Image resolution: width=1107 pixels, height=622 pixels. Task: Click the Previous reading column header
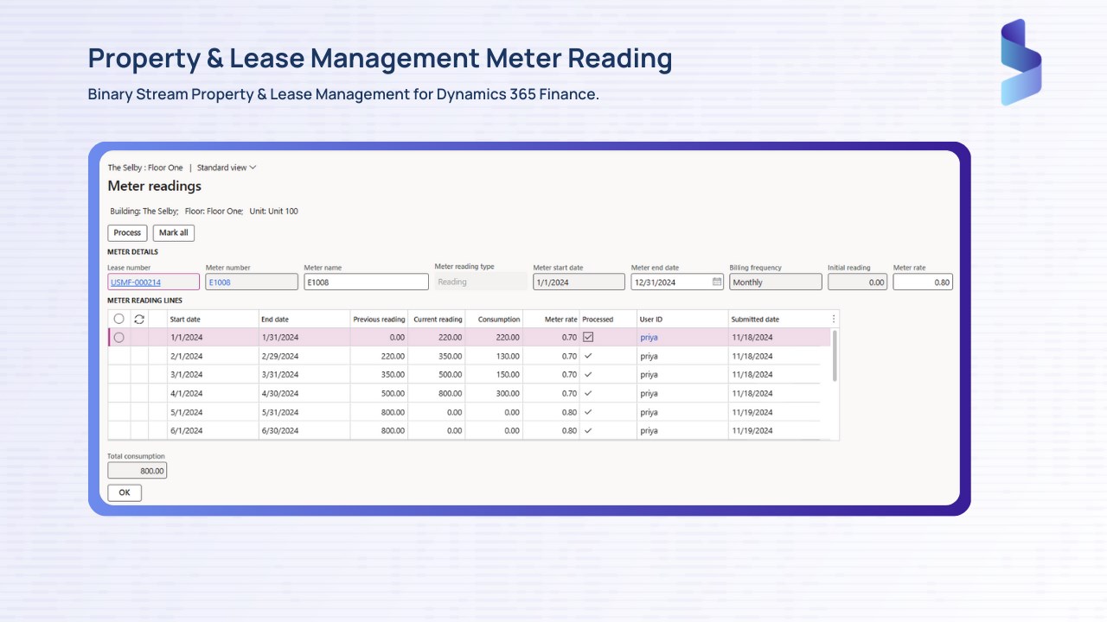click(379, 319)
